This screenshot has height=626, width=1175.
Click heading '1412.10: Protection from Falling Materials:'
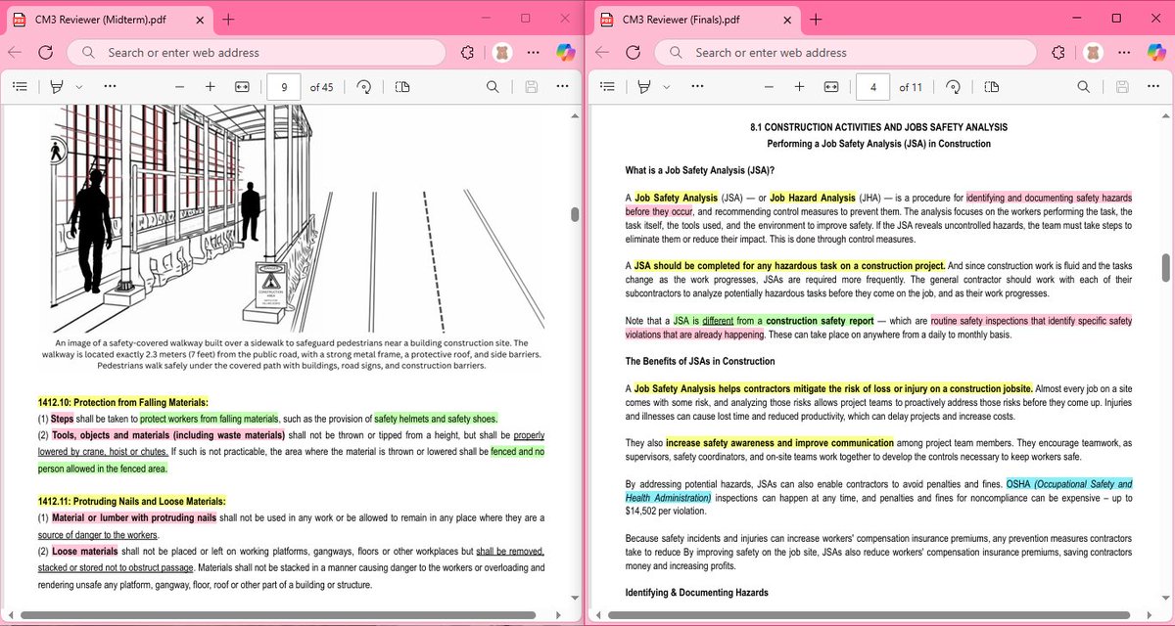(122, 402)
